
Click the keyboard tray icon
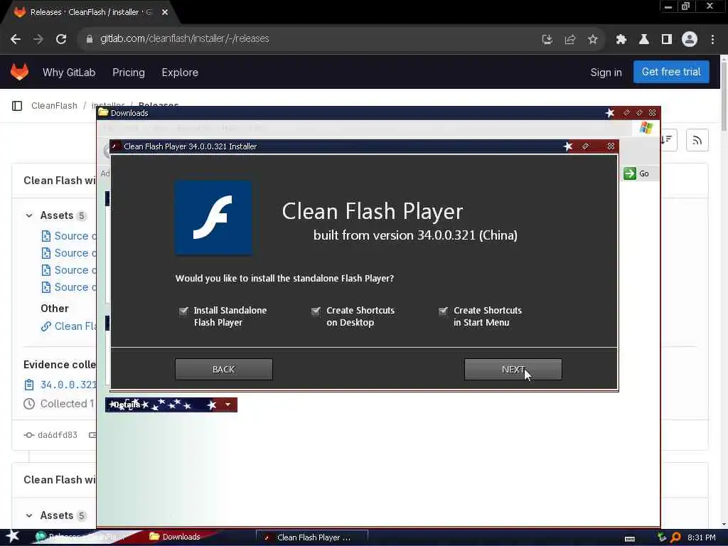(630, 538)
